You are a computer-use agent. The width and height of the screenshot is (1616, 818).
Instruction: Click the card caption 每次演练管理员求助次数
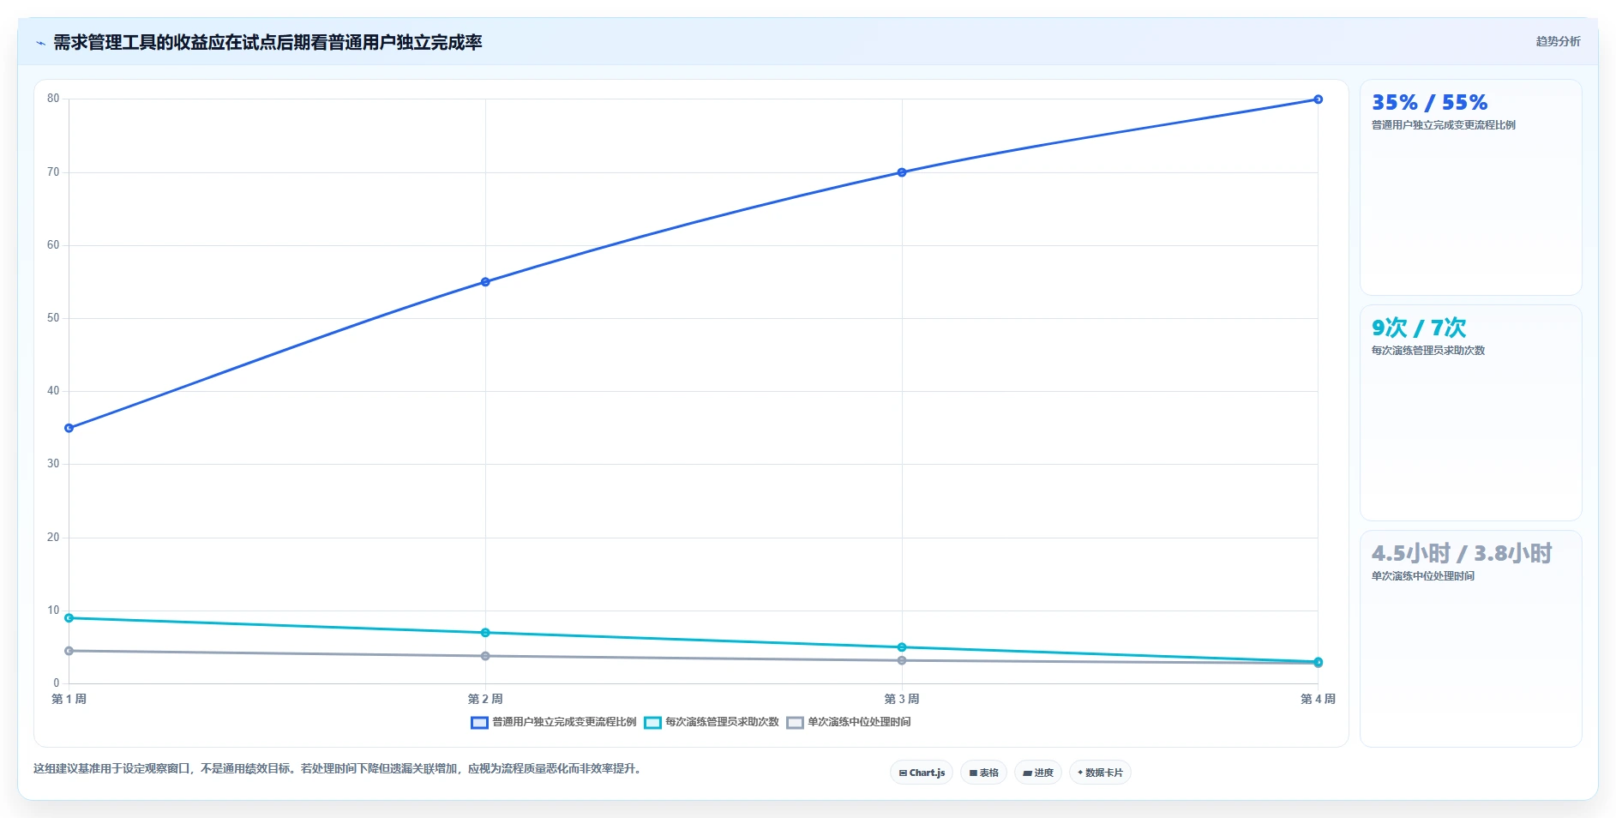pyautogui.click(x=1428, y=351)
